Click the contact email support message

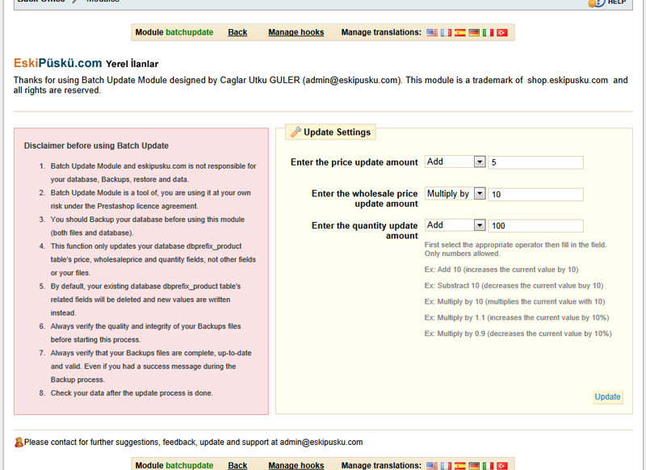click(193, 442)
